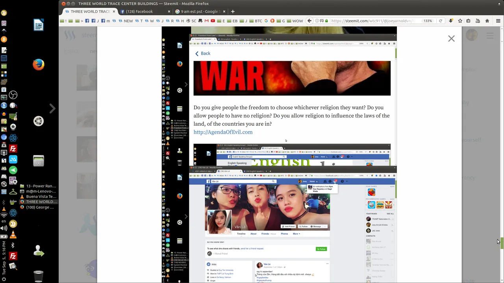Click the Atom editor icon in the dock
The width and height of the screenshot is (504, 283).
[x=13, y=138]
